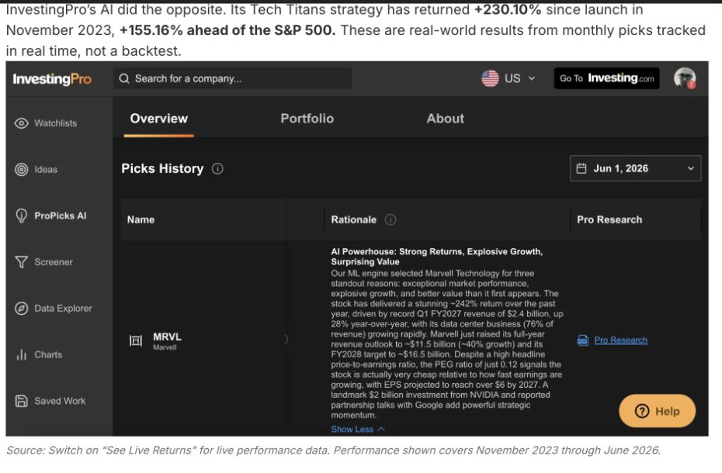Click the AI Powerhouse rationale headline

coord(436,257)
